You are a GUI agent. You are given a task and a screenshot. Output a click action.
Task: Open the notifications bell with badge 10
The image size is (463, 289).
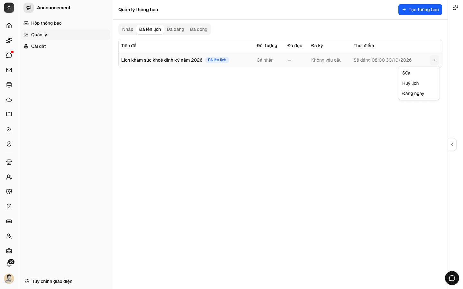pyautogui.click(x=9, y=264)
